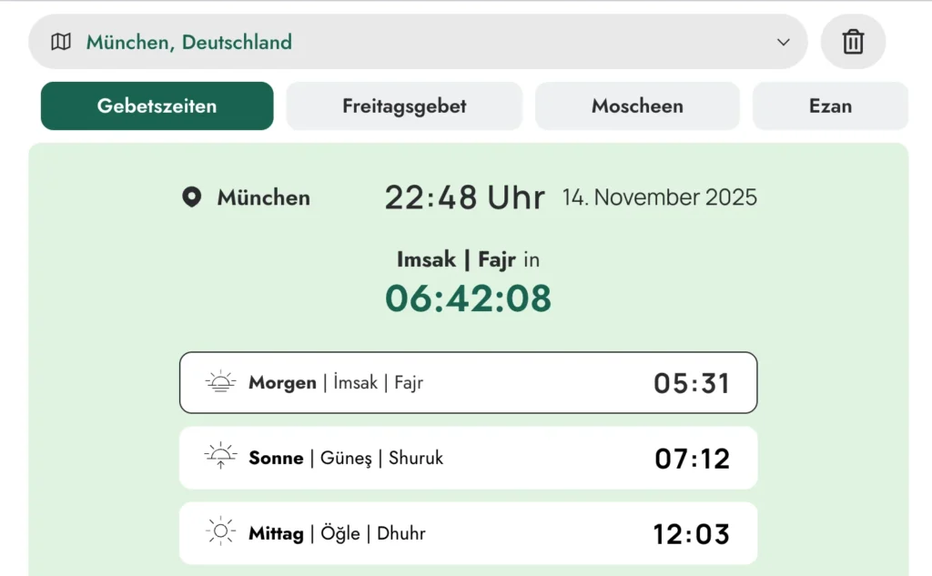Click the 22:48 Uhr current time
932x576 pixels.
click(464, 197)
